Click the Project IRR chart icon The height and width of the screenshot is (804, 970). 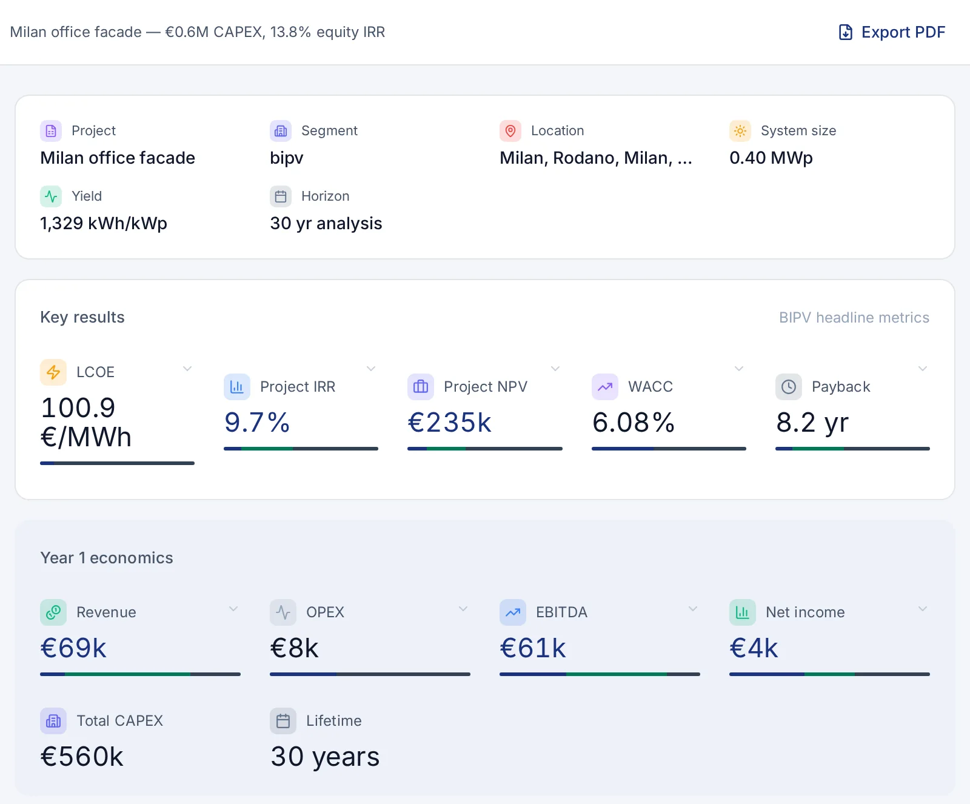(x=237, y=386)
